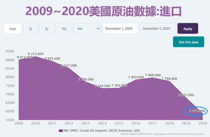Click the 8 527.000 data label

(69, 66)
